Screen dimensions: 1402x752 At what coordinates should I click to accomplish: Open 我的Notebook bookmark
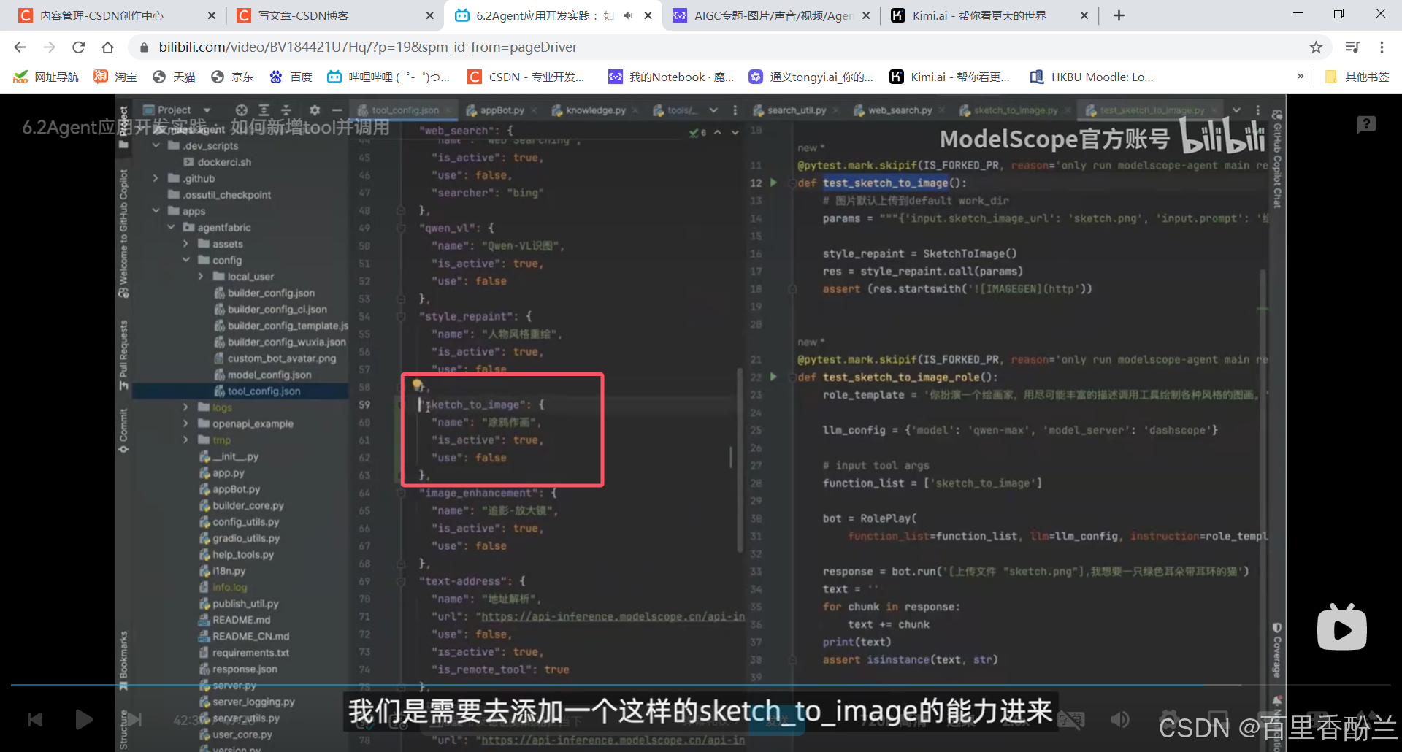(672, 77)
